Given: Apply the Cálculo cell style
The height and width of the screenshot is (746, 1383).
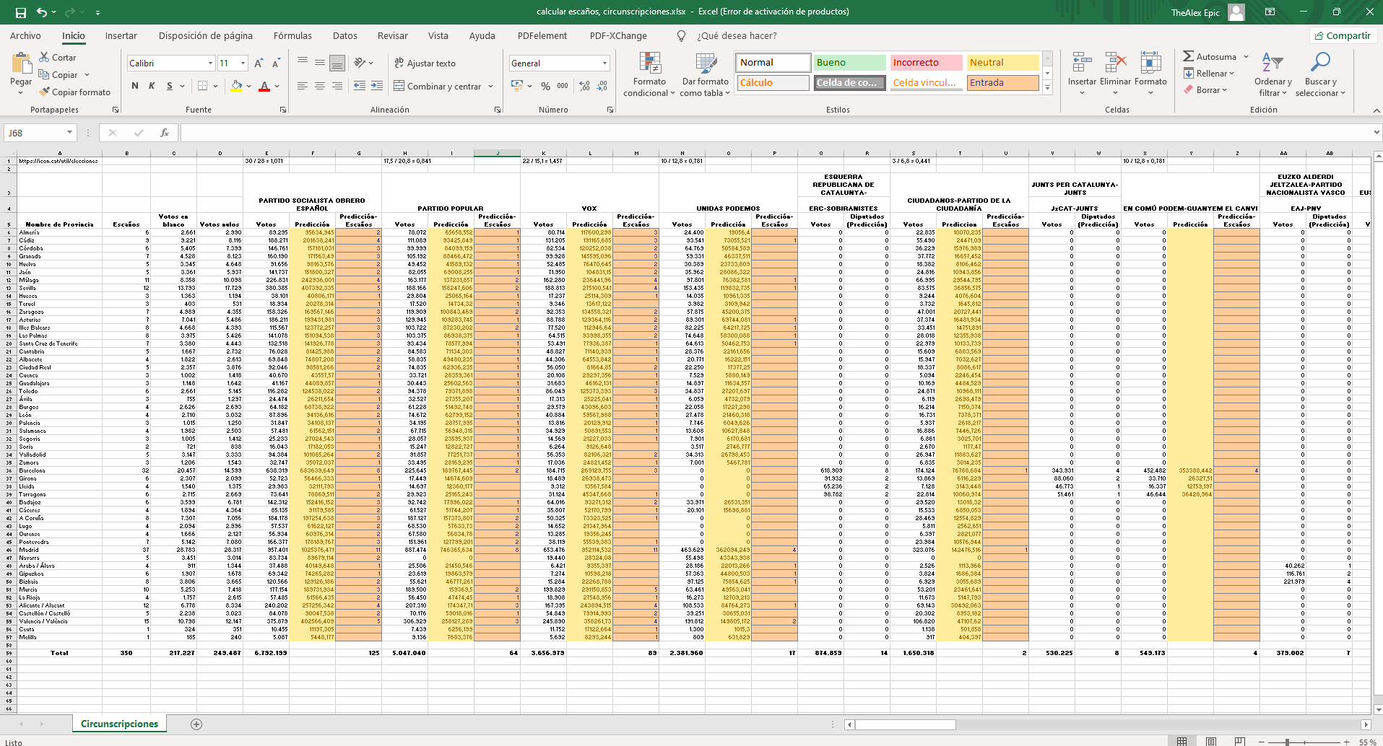Looking at the screenshot, I should coord(773,83).
